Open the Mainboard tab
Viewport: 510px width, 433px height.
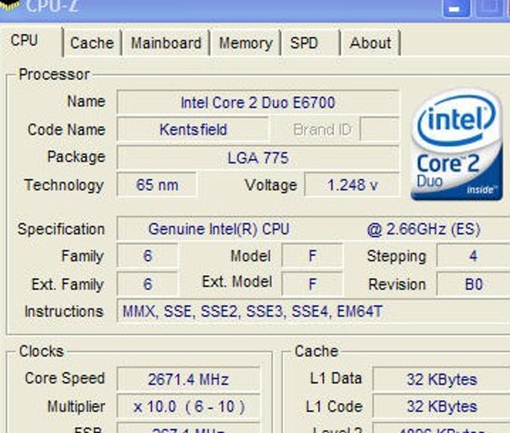tap(166, 43)
